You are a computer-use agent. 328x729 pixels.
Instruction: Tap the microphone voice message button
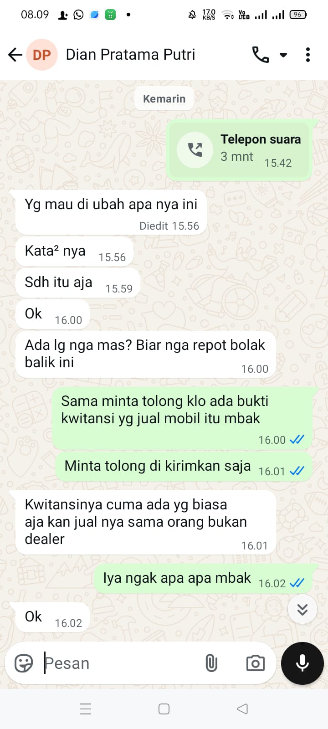[x=302, y=663]
